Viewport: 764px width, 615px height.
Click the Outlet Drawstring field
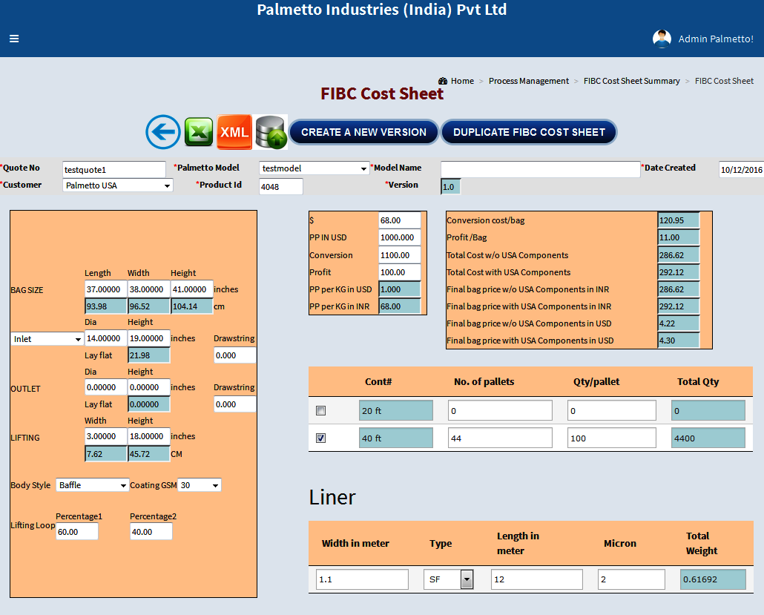pos(235,404)
